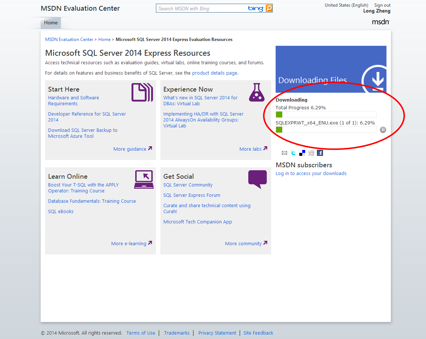Viewport: 426px width, 339px height.
Task: Click the beaker icon in Experience Now
Action: click(x=257, y=92)
